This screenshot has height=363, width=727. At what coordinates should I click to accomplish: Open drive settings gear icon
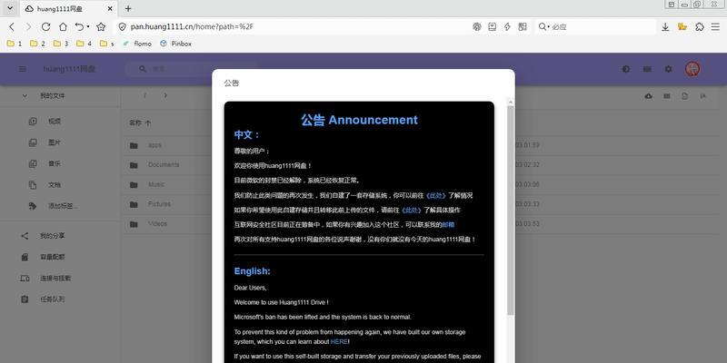tap(668, 69)
